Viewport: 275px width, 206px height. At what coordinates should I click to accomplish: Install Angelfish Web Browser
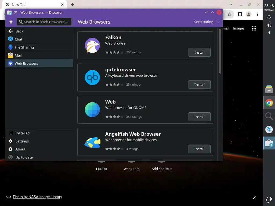click(x=200, y=149)
